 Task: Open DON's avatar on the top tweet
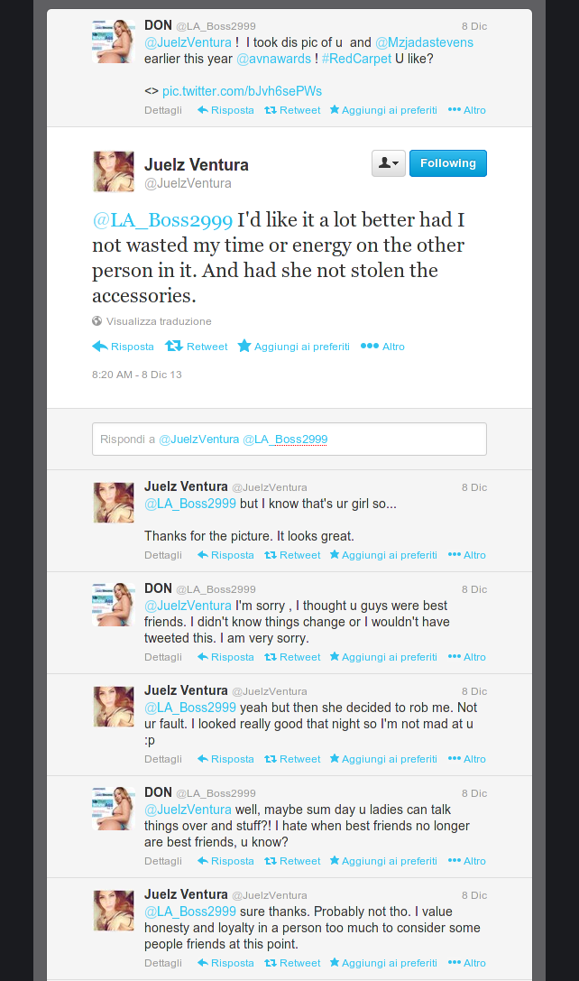pyautogui.click(x=113, y=42)
